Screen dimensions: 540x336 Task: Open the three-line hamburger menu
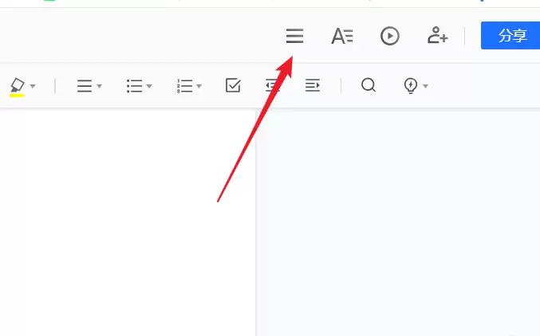294,36
